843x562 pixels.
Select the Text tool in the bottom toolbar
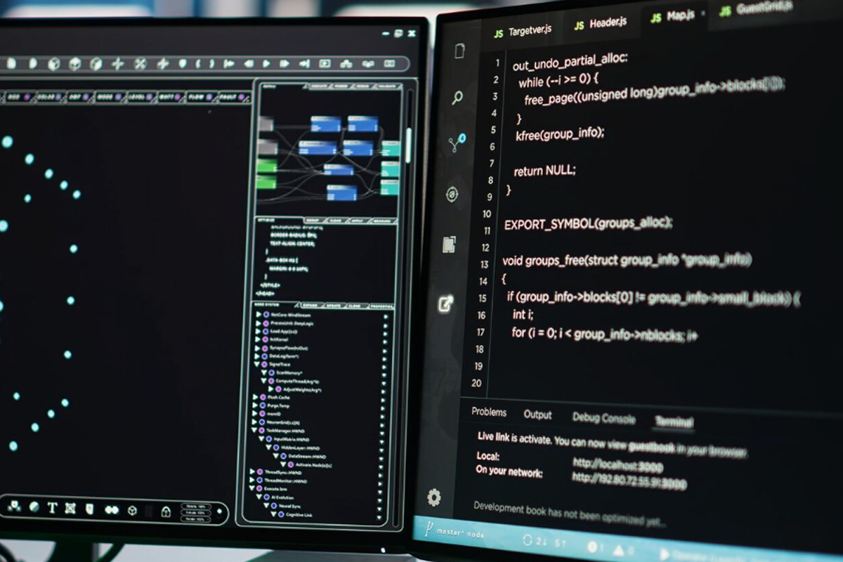pyautogui.click(x=52, y=508)
